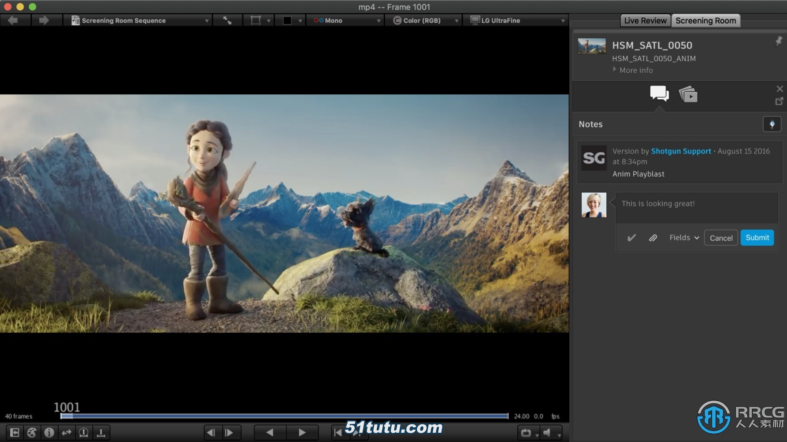Viewport: 787px width, 442px height.
Task: Show image info with the i icon
Action: click(49, 433)
